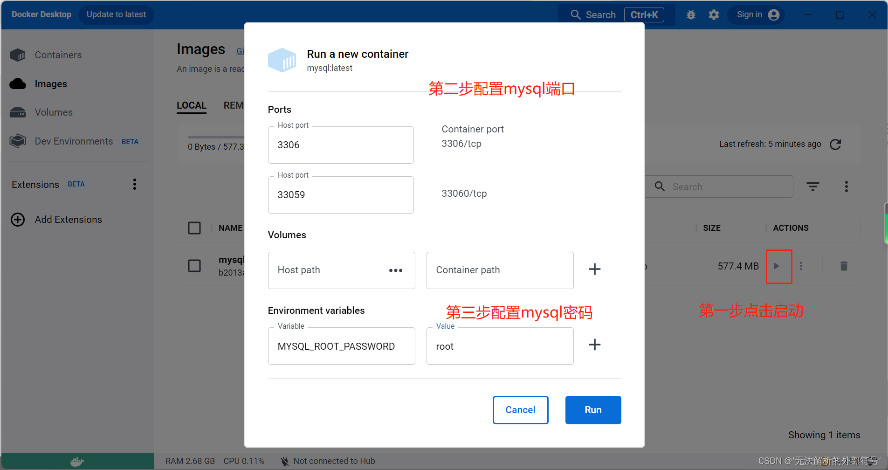Image resolution: width=888 pixels, height=470 pixels.
Task: Focus the Host port 3306 field
Action: [x=341, y=145]
